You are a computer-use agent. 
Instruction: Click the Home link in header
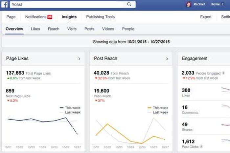pos(215,4)
